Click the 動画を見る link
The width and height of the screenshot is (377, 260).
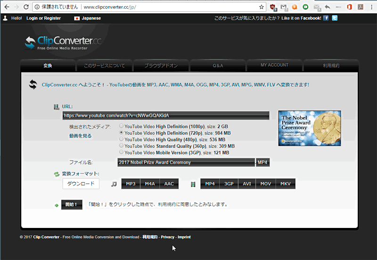point(80,136)
